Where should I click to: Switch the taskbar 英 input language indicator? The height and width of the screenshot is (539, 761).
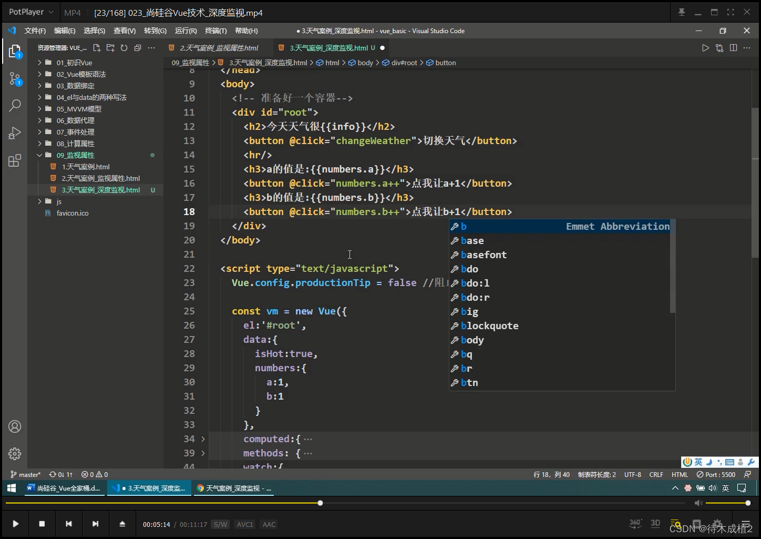(725, 488)
